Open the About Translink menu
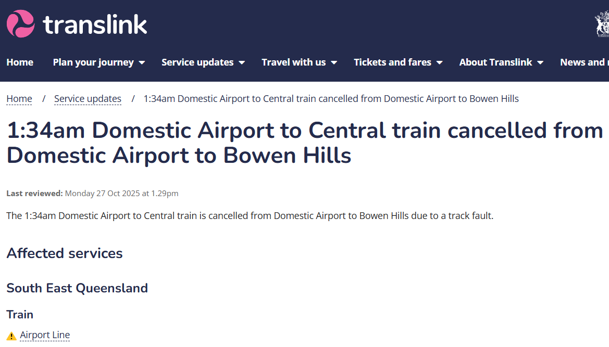Image resolution: width=609 pixels, height=347 pixels. 495,62
